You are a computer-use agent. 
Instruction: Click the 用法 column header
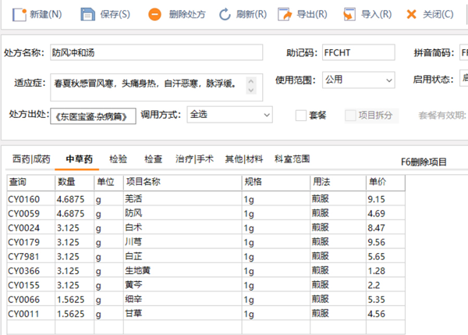pos(339,182)
